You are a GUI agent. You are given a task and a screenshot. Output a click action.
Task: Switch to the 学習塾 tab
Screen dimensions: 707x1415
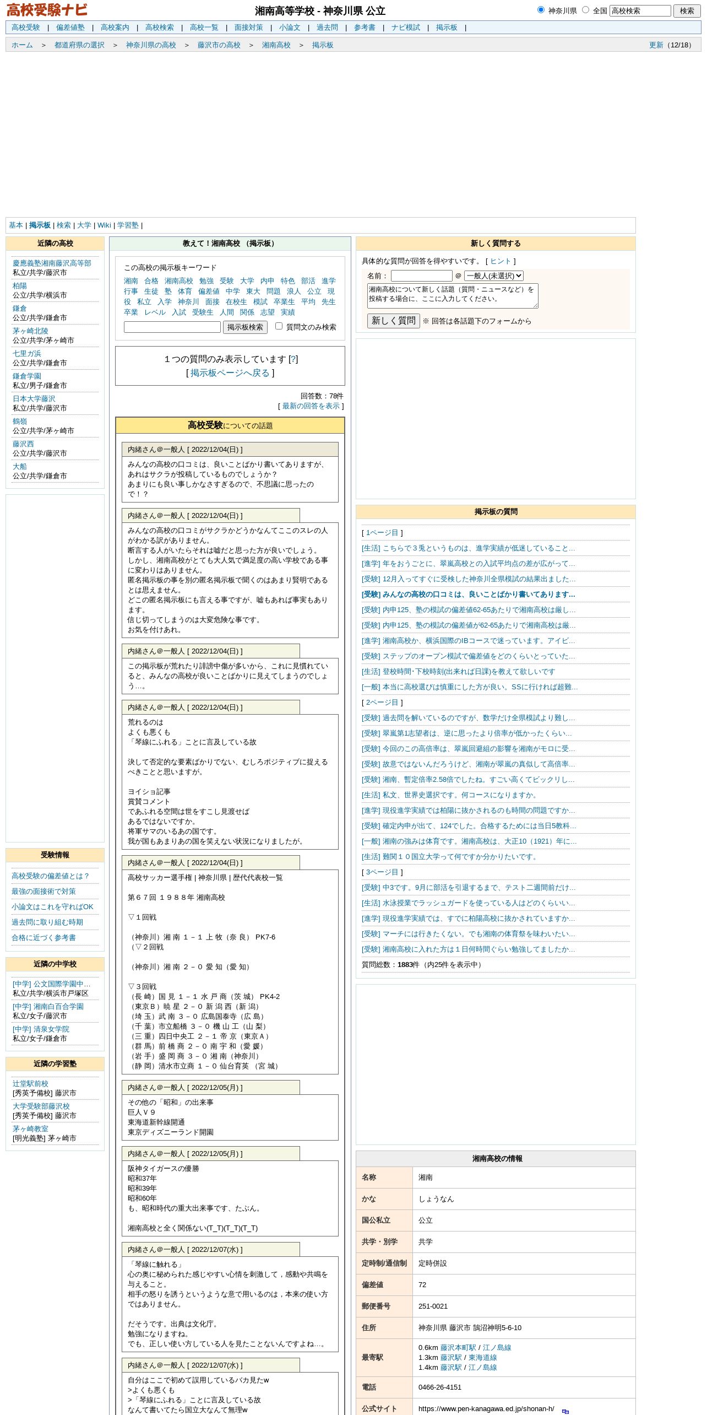point(128,225)
